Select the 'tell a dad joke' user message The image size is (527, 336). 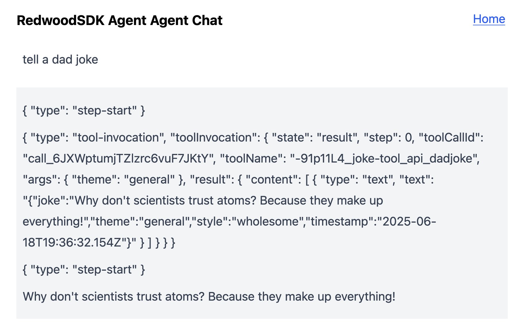tap(60, 60)
